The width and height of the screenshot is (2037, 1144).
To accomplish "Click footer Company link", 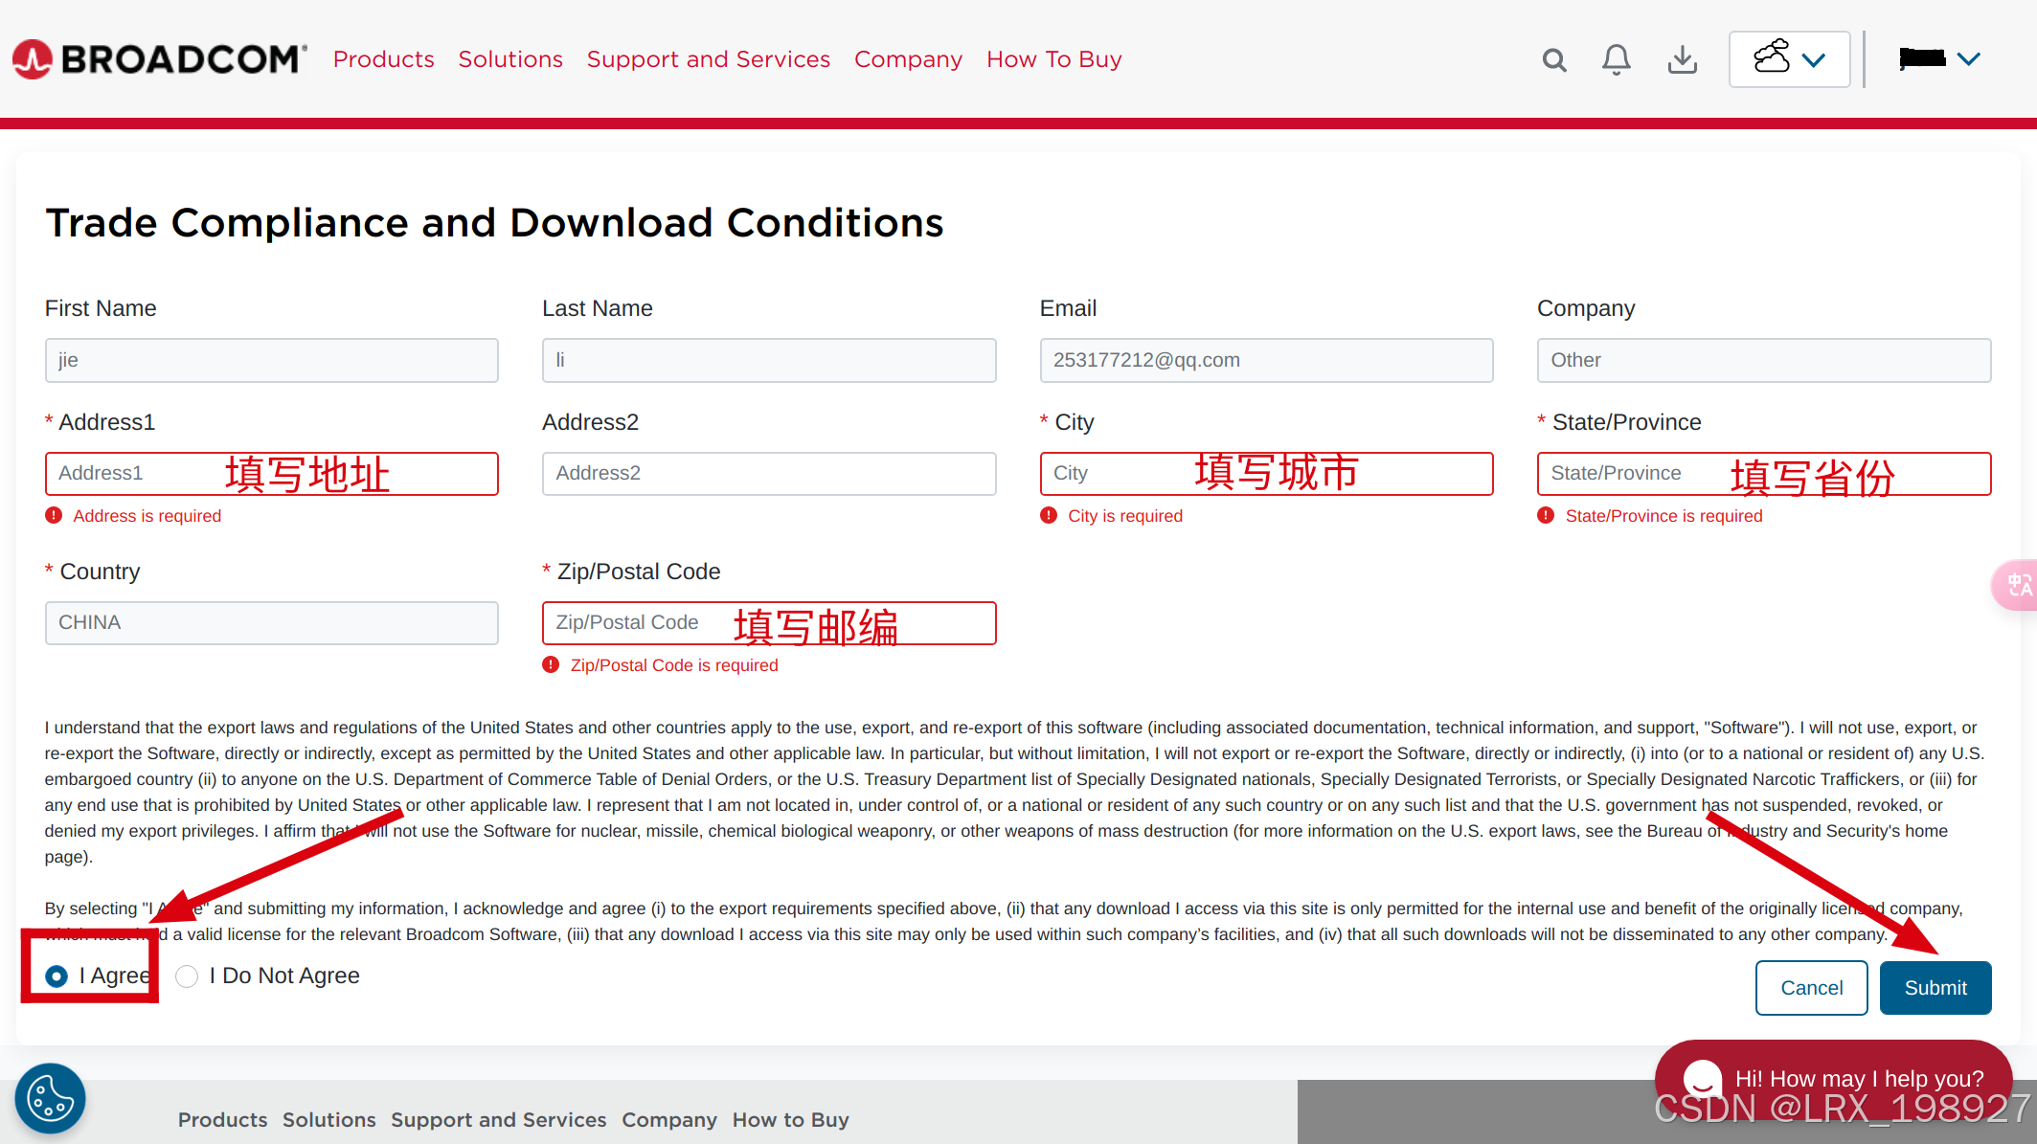I will click(668, 1119).
